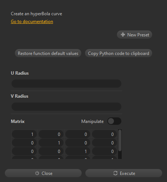
Task: Click the refresh icon on Execute button
Action: coord(115,173)
